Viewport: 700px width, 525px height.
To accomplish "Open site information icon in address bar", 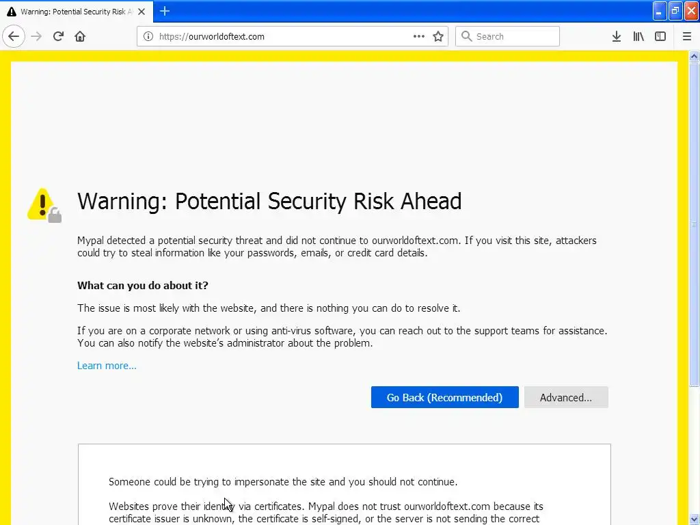I will point(148,36).
